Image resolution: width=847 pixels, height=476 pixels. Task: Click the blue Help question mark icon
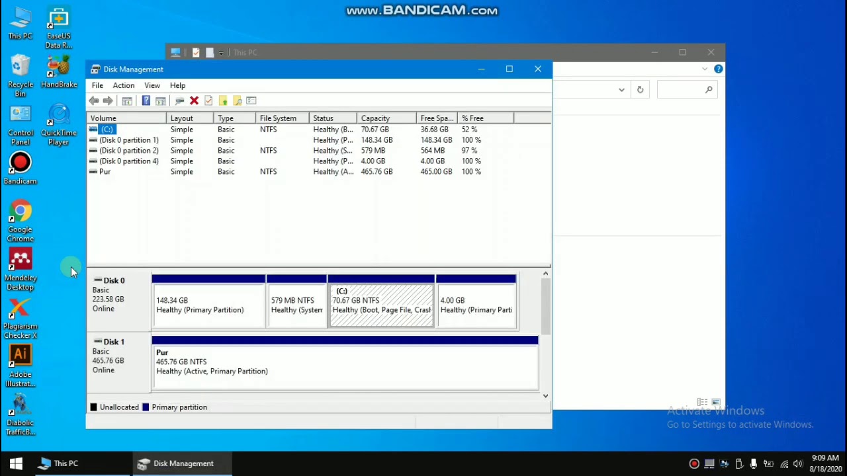[x=146, y=100]
